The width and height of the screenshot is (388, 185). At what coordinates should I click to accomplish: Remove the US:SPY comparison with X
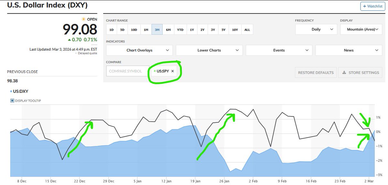(173, 71)
